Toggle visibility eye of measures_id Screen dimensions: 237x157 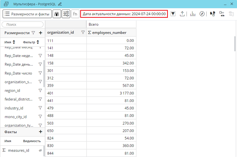[x=40, y=150]
